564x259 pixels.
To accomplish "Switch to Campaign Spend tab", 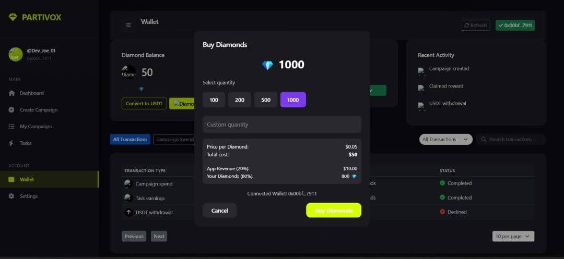I will (174, 139).
